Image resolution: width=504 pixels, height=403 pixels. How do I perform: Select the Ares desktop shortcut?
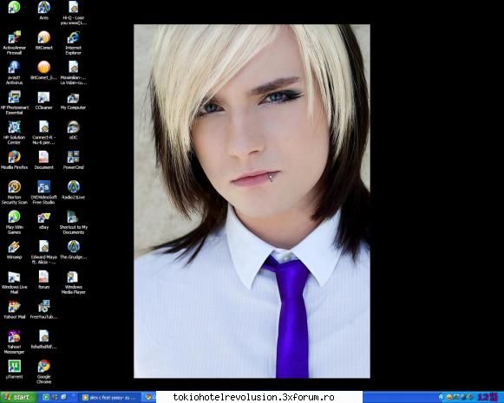[44, 10]
